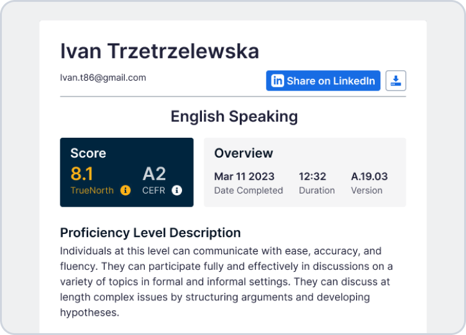
Task: Select the name Ivan Trzetrzelewska heading
Action: pos(160,51)
